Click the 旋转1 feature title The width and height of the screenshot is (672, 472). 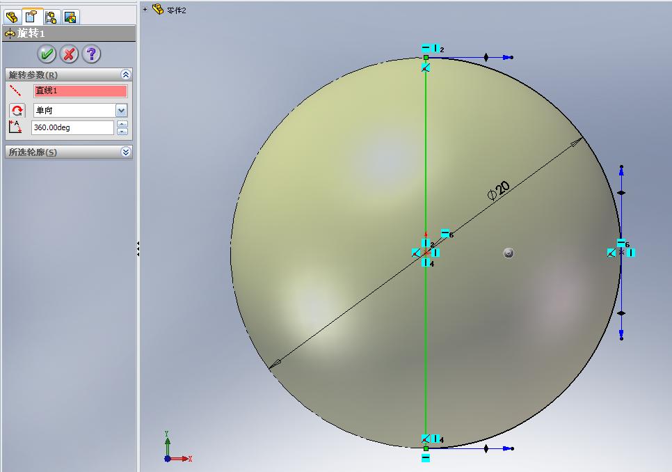tap(31, 33)
